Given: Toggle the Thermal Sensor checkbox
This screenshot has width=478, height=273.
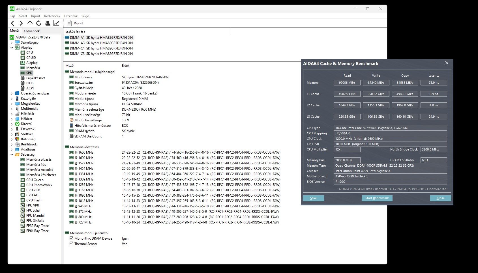Looking at the screenshot, I should click(71, 244).
